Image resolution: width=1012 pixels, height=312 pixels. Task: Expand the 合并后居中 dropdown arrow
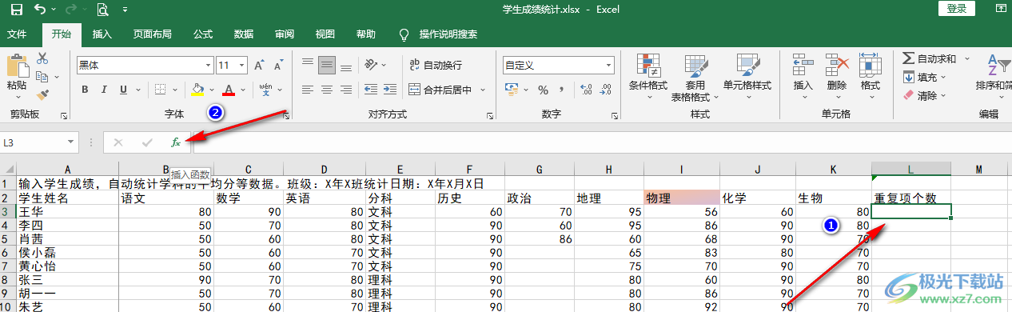coord(482,90)
